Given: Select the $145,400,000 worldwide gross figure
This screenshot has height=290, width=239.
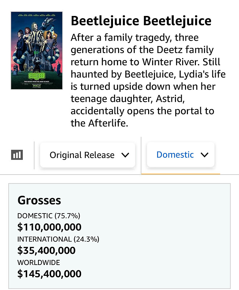Looking at the screenshot, I should tap(49, 274).
